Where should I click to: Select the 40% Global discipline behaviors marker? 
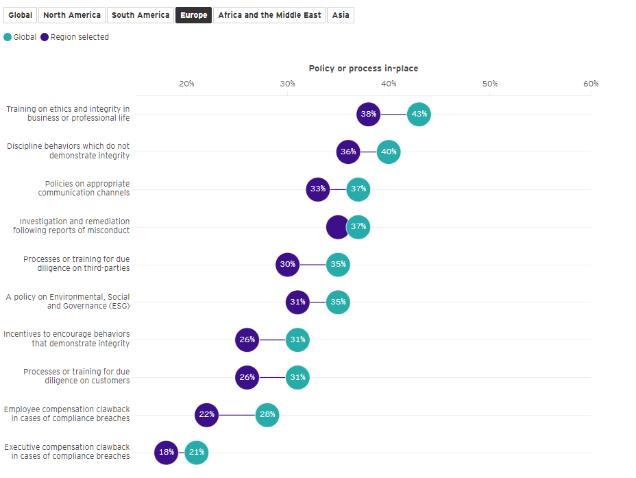pyautogui.click(x=389, y=152)
